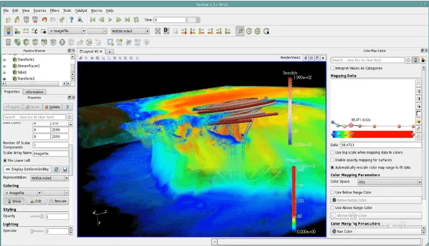Open the Color Space HSV dropdown

point(388,182)
